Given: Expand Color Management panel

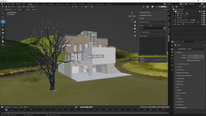Looking at the screenshot, I should point(182,107).
